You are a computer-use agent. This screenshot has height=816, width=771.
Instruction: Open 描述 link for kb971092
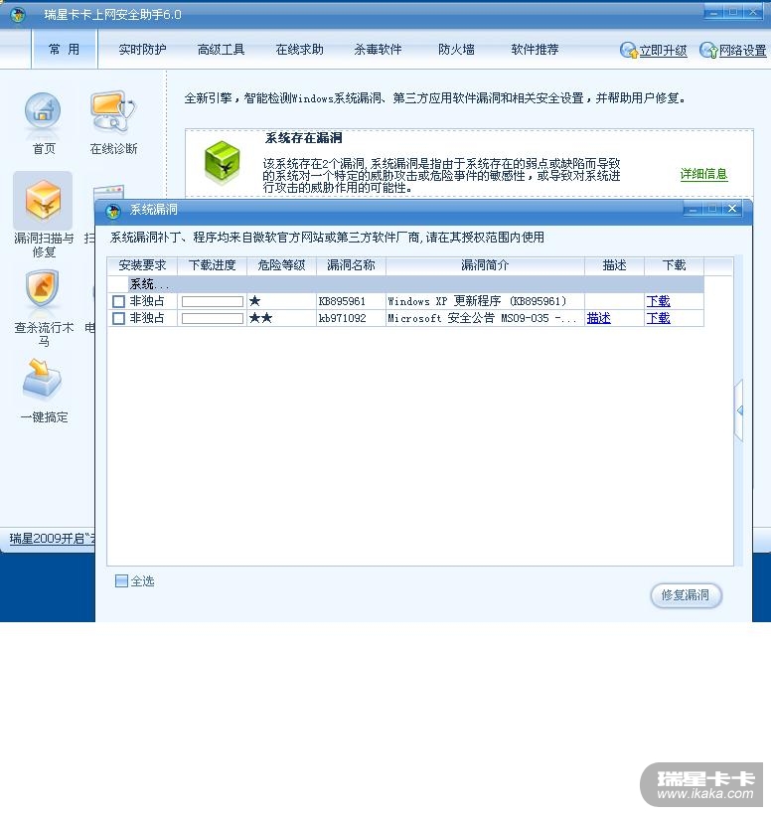pyautogui.click(x=599, y=318)
